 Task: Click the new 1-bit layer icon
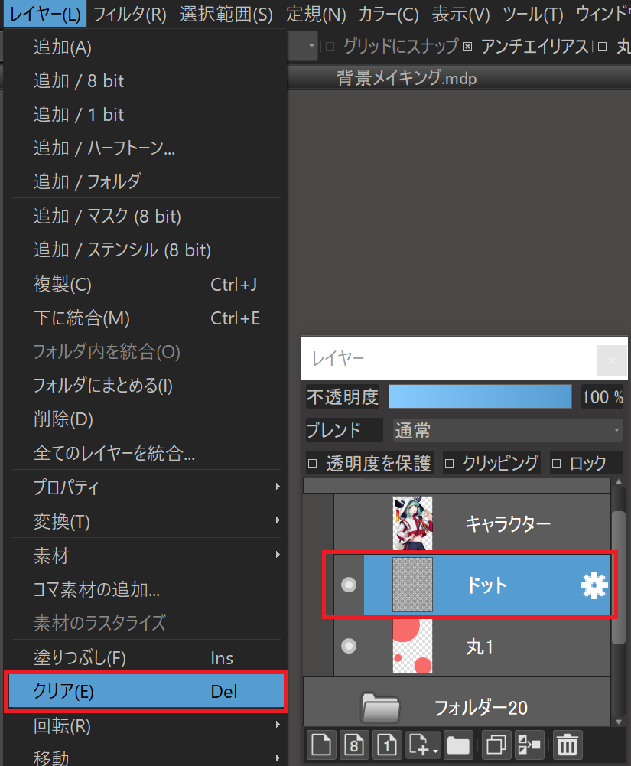387,745
